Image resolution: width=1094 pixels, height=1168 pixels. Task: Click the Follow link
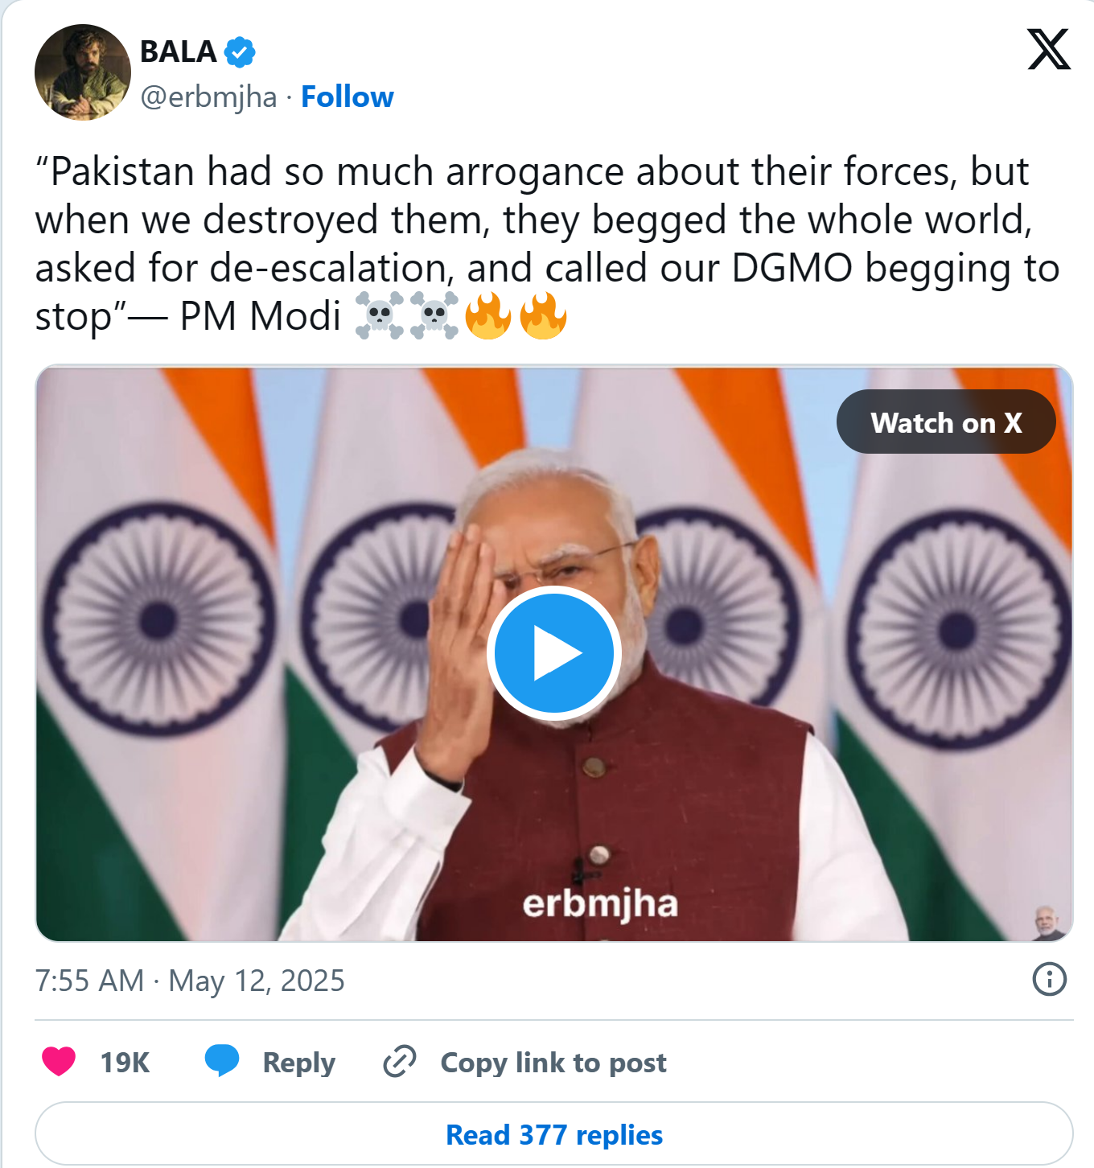pyautogui.click(x=348, y=97)
